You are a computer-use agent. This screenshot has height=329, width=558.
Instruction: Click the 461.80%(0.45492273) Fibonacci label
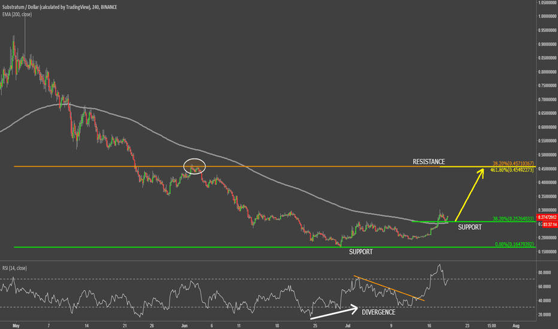pos(512,170)
